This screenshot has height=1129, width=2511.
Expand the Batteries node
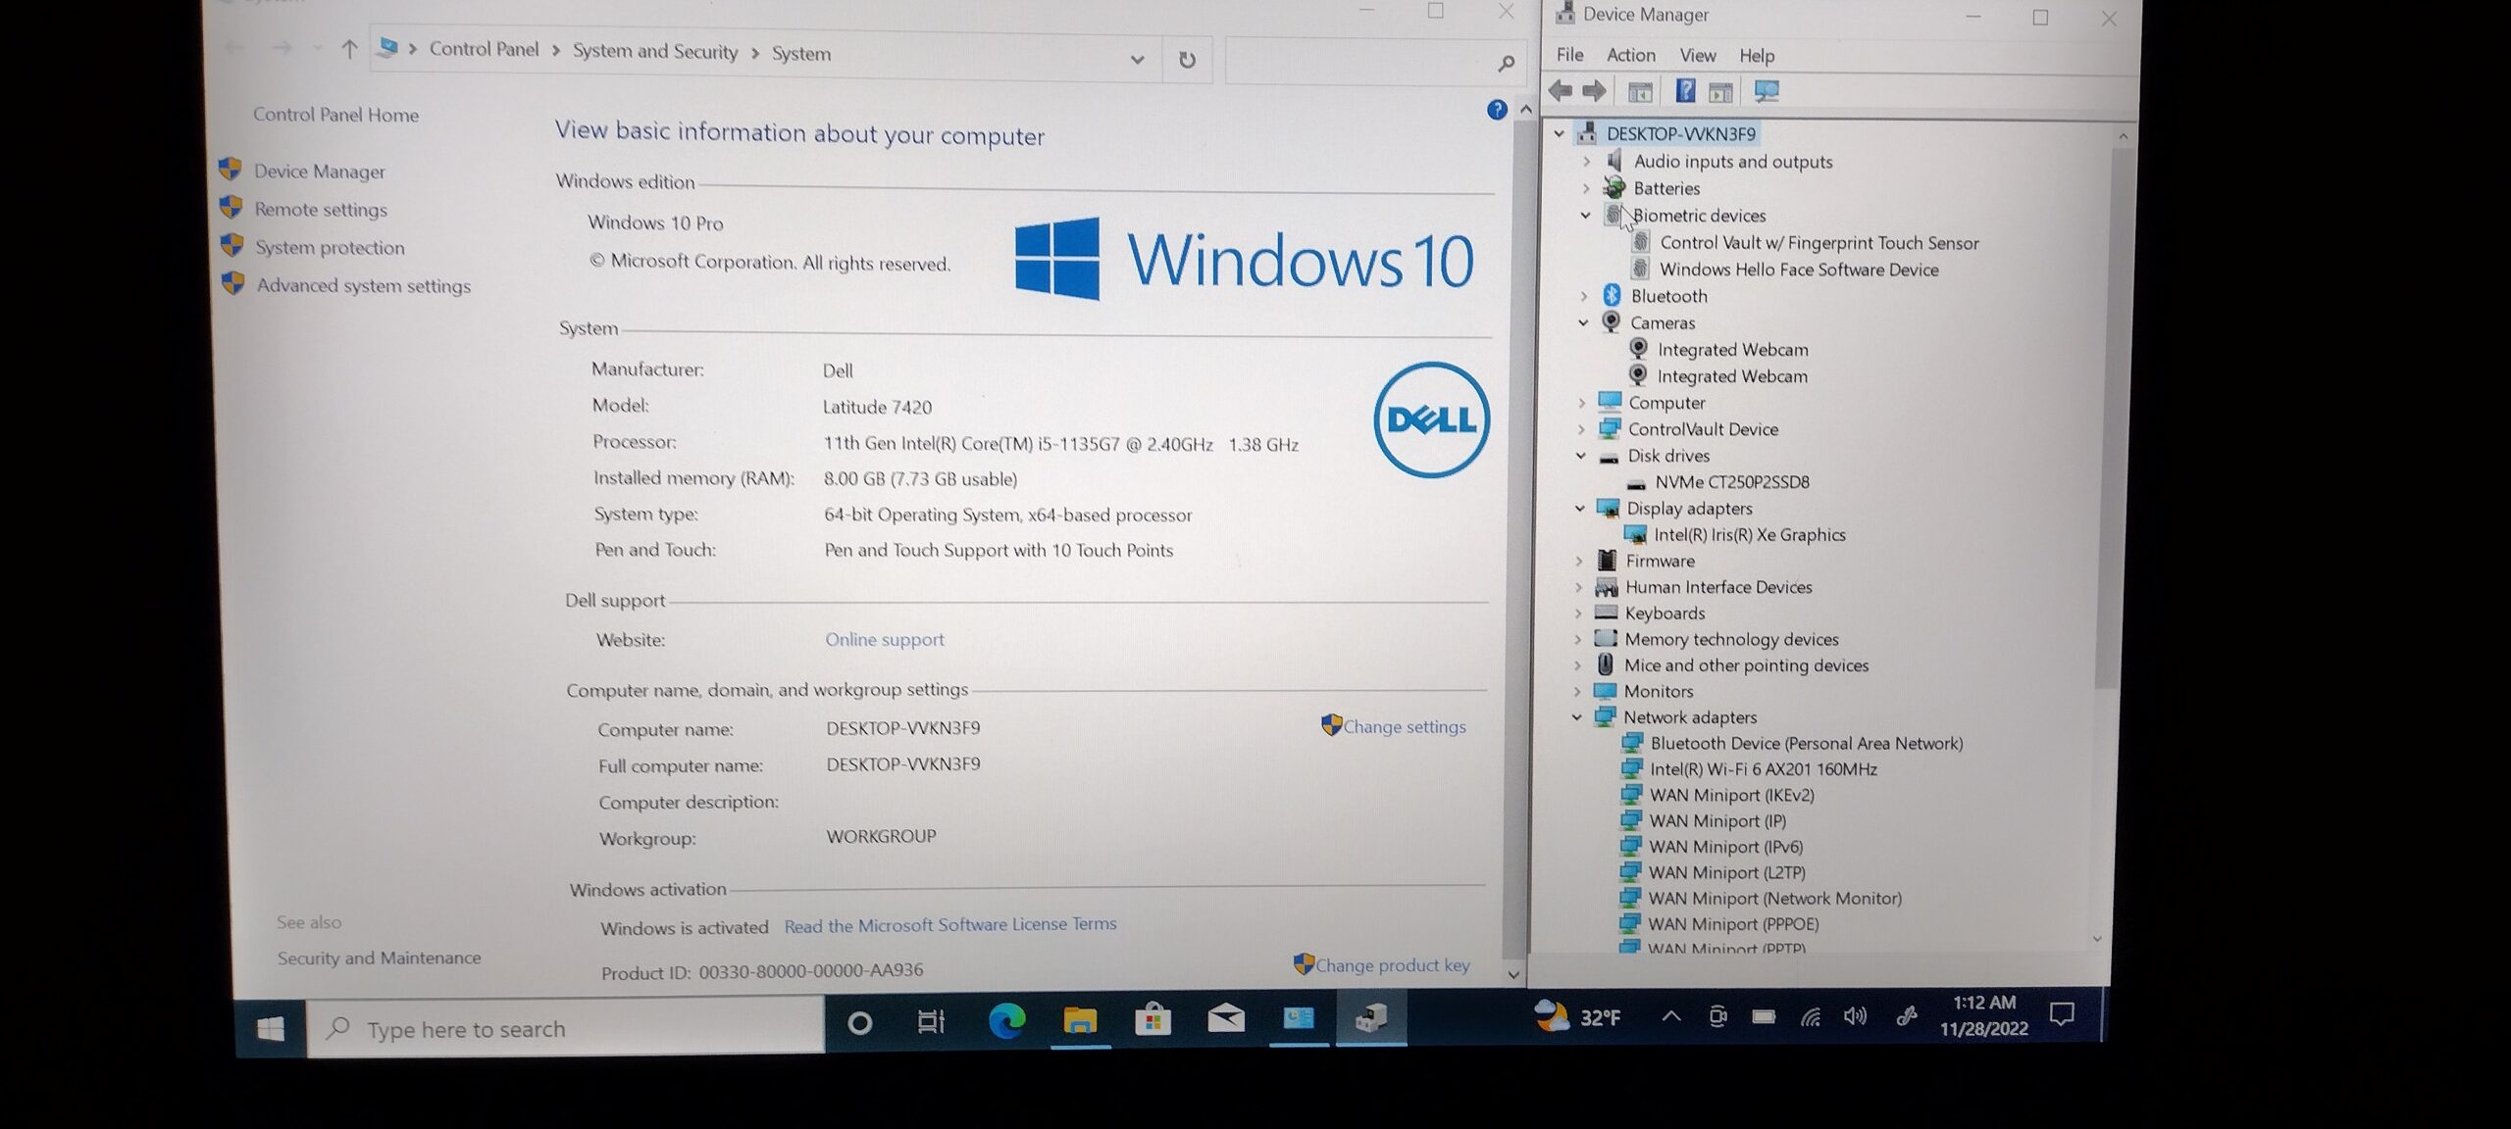coord(1586,188)
